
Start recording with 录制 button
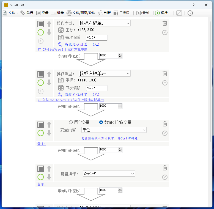[143, 13]
